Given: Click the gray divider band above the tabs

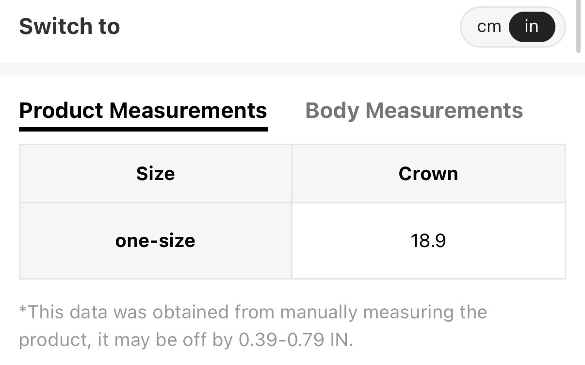Looking at the screenshot, I should pos(291,69).
